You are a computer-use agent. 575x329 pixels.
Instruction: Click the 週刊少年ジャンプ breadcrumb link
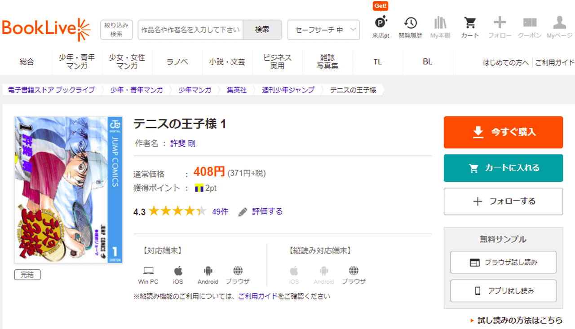(288, 90)
